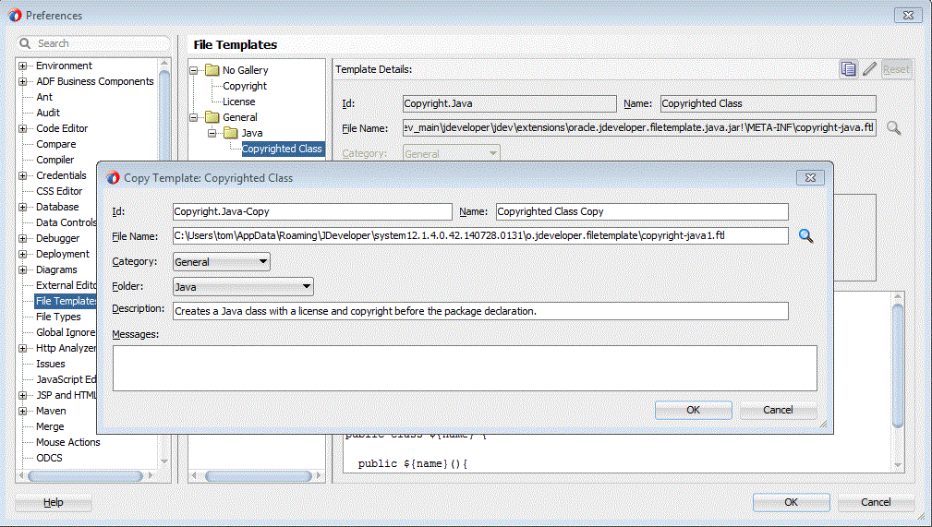932x527 pixels.
Task: Select the Copyright template item
Action: (x=244, y=86)
